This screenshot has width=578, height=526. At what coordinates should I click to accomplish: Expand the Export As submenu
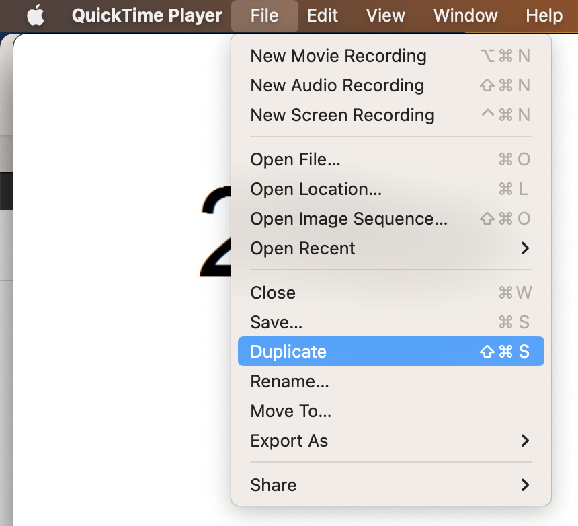tap(289, 441)
